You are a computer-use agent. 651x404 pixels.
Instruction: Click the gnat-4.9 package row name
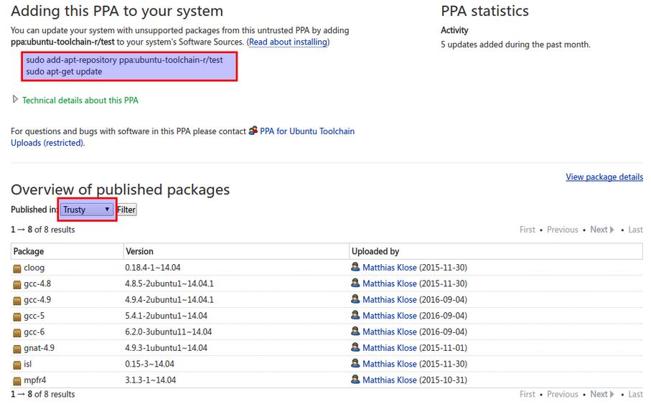click(x=39, y=348)
